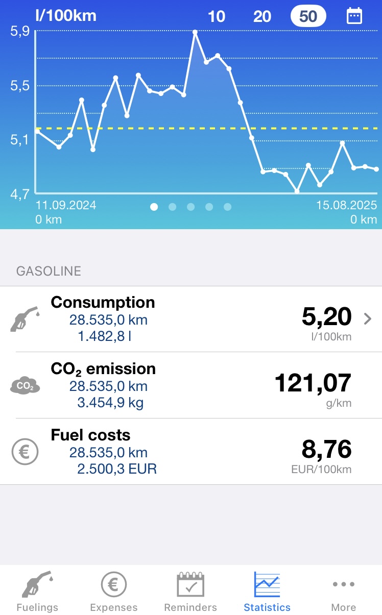The image size is (382, 615).
Task: Show the last 20 fuelings
Action: pyautogui.click(x=262, y=16)
